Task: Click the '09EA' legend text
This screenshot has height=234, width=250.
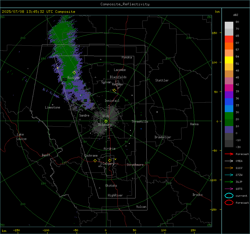Action: pyautogui.click(x=239, y=161)
